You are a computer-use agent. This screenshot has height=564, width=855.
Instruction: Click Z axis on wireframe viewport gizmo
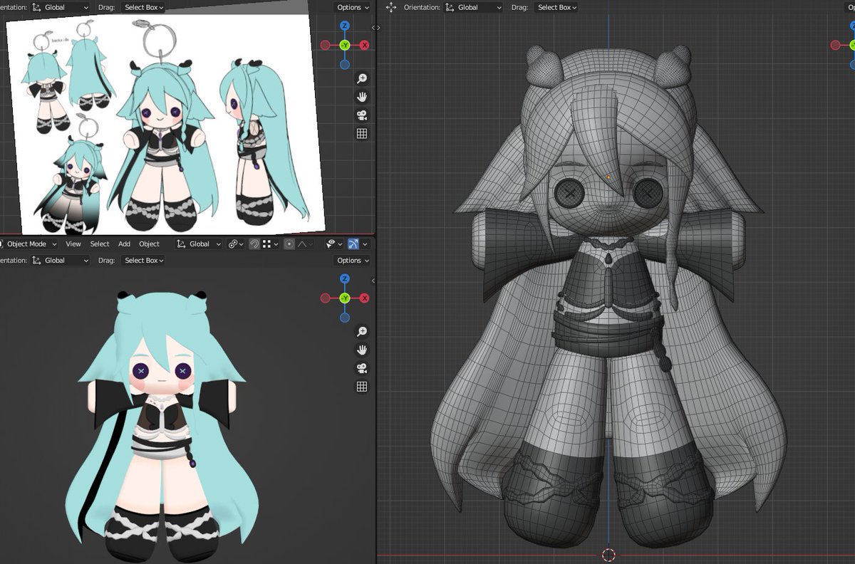click(851, 26)
